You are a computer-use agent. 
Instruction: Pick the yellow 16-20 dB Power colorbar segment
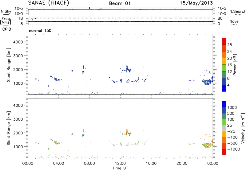click(224, 61)
